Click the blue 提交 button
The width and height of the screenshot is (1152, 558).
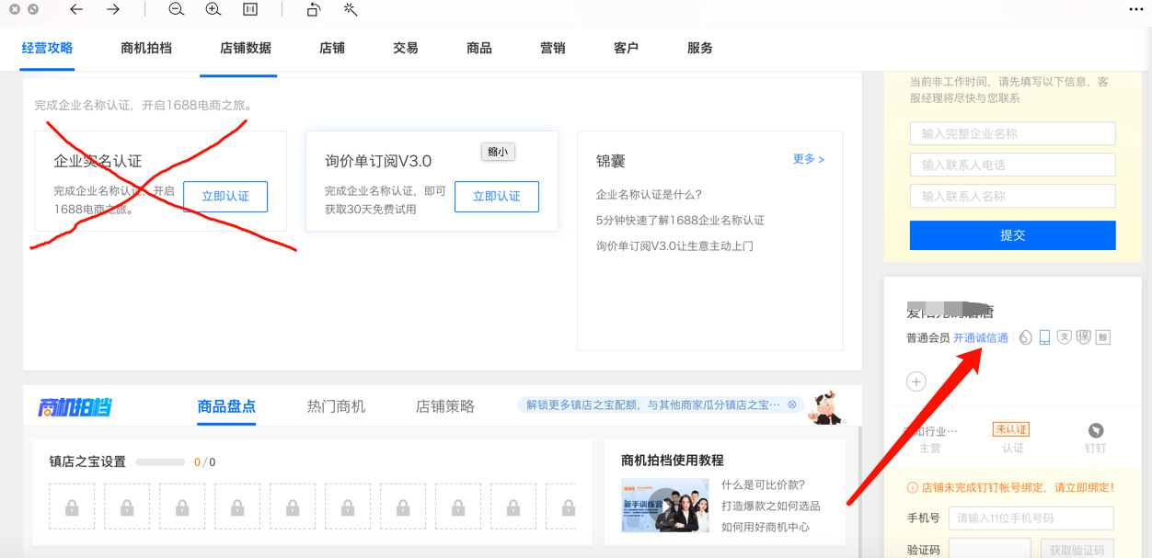point(1012,235)
